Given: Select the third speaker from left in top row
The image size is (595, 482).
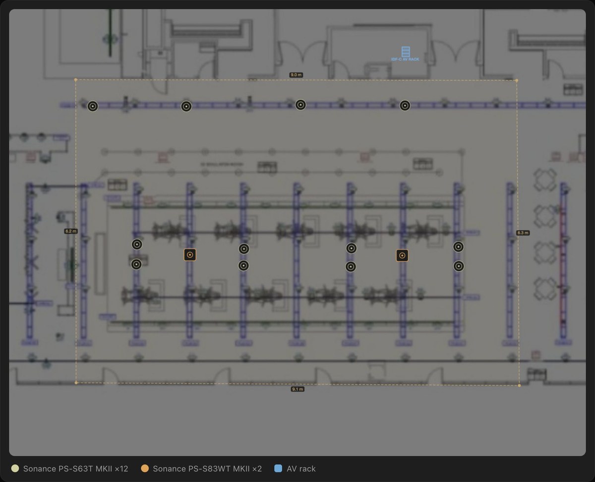Looking at the screenshot, I should 300,105.
